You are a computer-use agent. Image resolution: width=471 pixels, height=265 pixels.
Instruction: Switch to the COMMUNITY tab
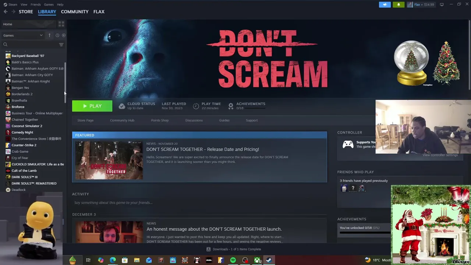(75, 12)
